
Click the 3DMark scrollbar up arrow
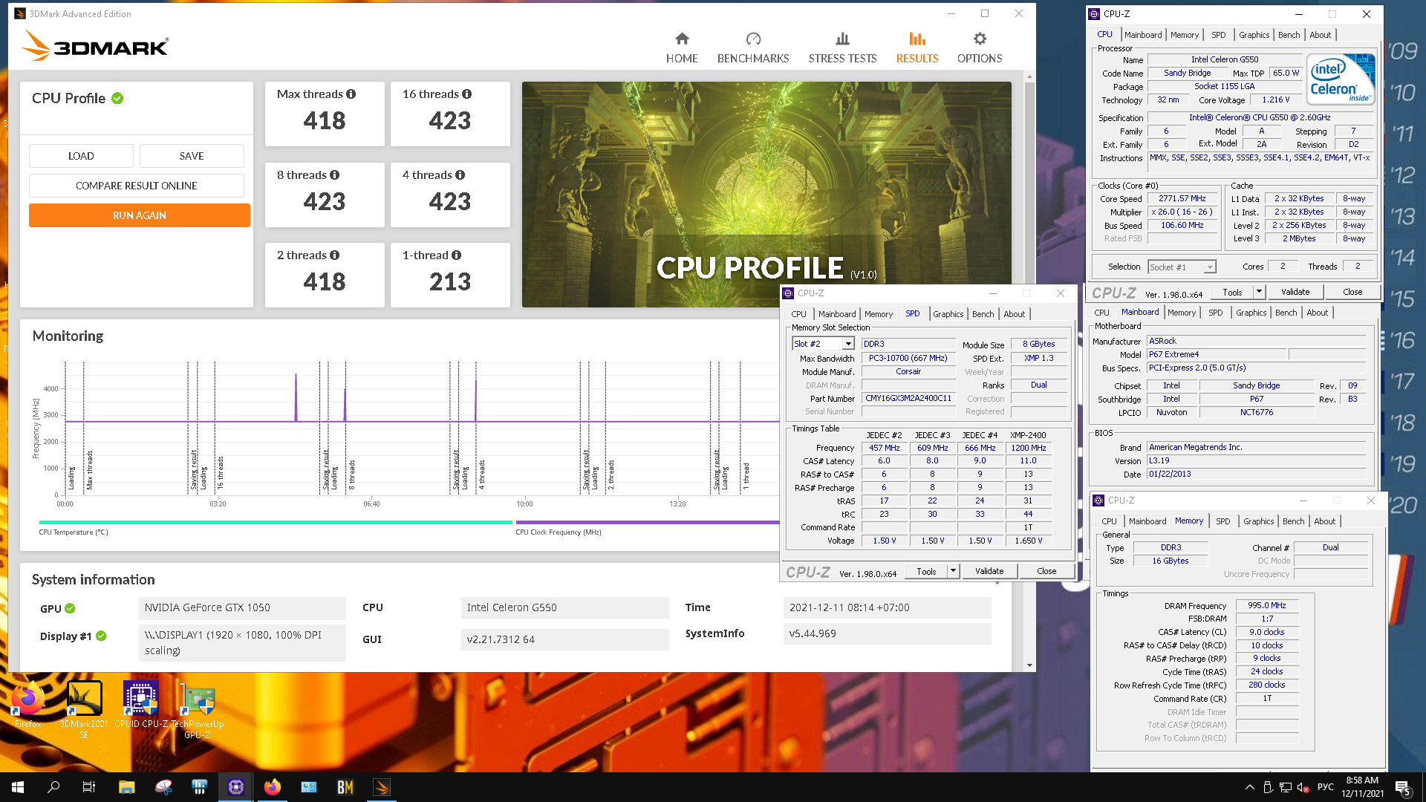(1029, 76)
